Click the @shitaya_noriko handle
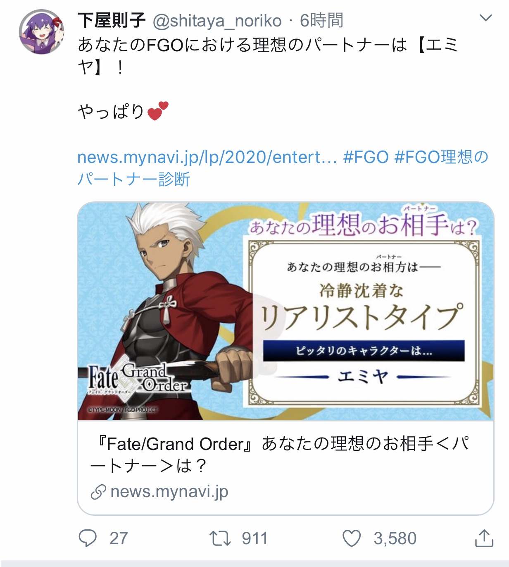 (x=217, y=21)
